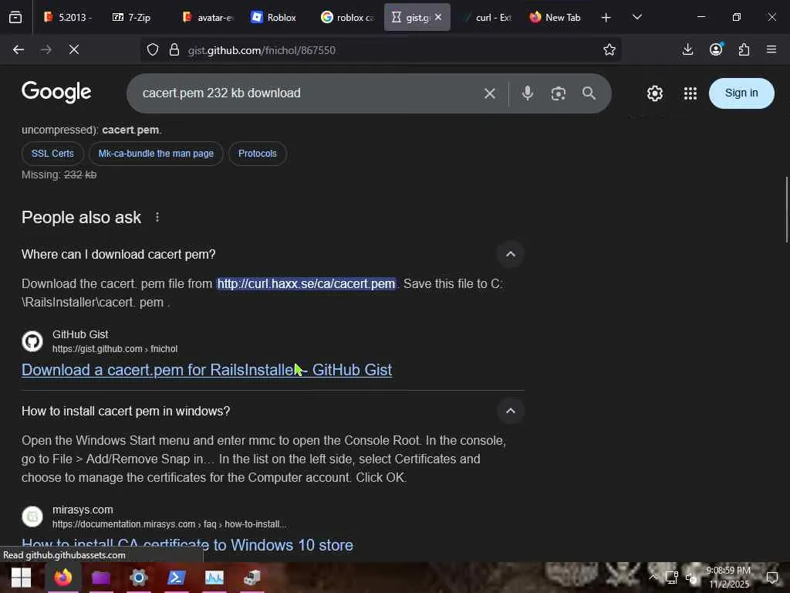Open Mk-ca-bundle the man page chip
790x593 pixels.
[x=156, y=154]
